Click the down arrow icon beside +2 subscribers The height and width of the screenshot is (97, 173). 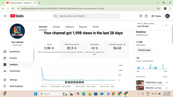(97, 48)
